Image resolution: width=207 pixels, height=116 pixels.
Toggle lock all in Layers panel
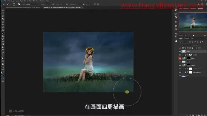click(193, 48)
